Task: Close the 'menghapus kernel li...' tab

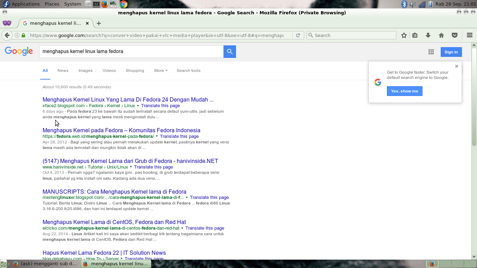Action: point(87,23)
